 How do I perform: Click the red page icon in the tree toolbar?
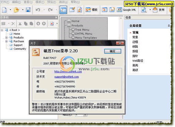pos(52,24)
